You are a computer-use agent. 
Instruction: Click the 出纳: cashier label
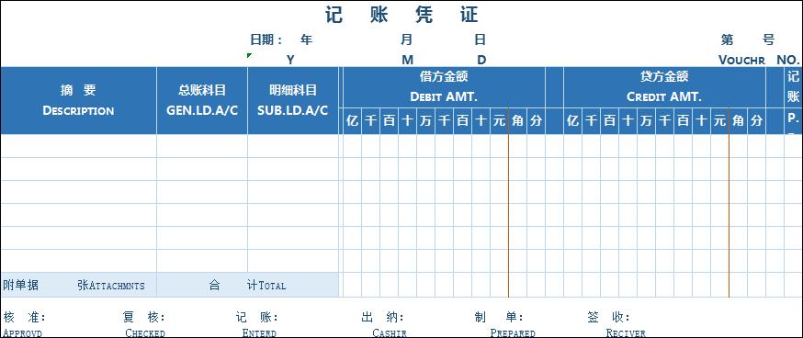383,318
